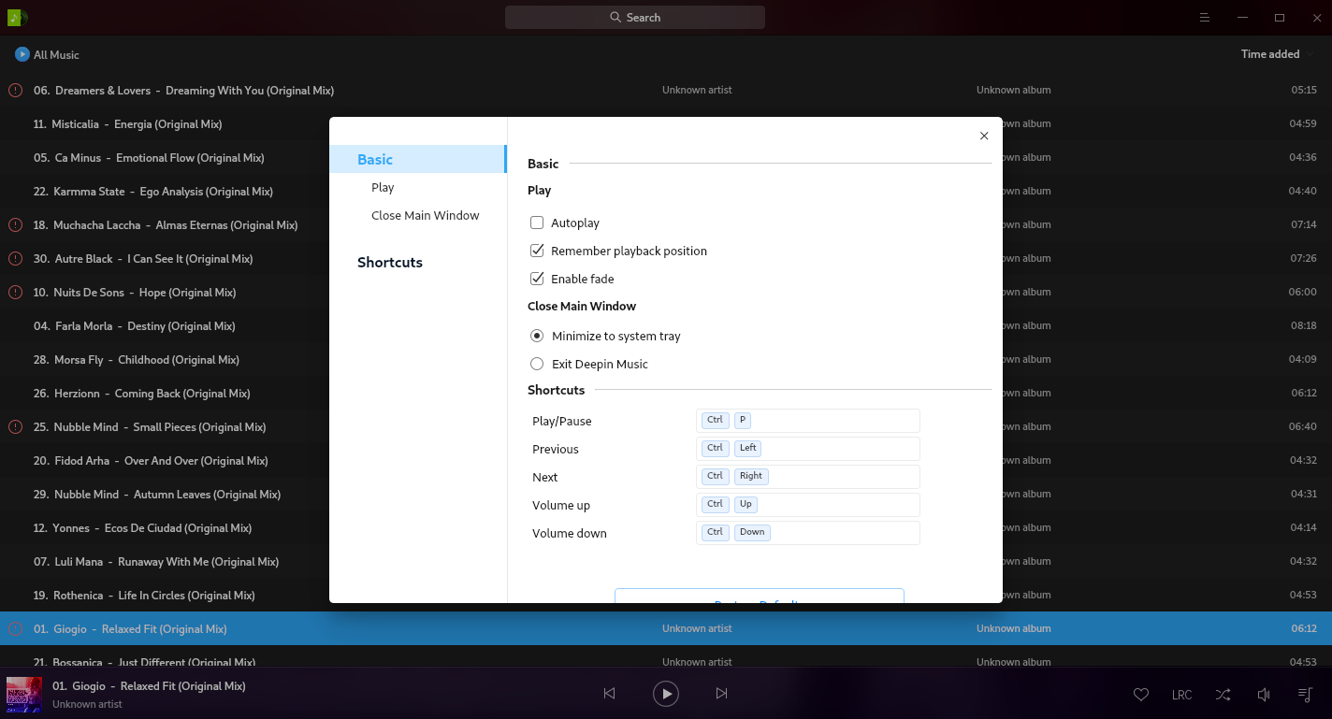Screen dimensions: 1332x719
Task: Enable the Autoplay checkbox
Action: click(x=537, y=223)
